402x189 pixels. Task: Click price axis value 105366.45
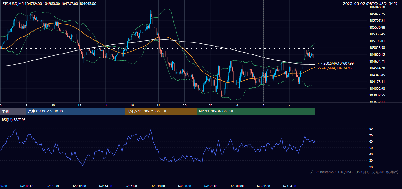pos(377,34)
